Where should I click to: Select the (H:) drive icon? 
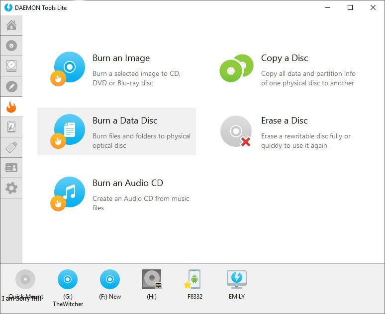[x=152, y=279]
